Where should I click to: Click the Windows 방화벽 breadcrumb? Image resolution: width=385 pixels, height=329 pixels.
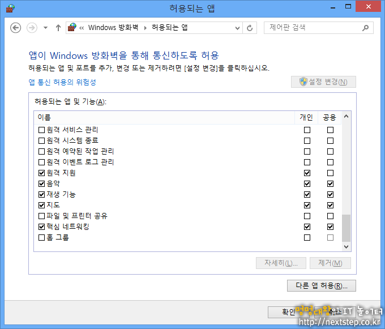click(113, 28)
